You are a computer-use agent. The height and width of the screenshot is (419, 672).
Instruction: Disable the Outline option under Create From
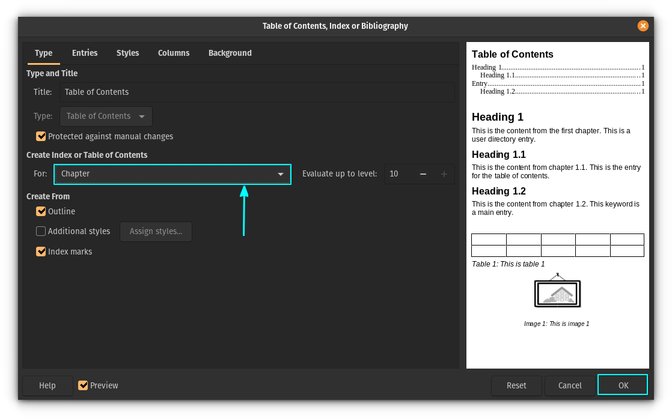pos(41,211)
